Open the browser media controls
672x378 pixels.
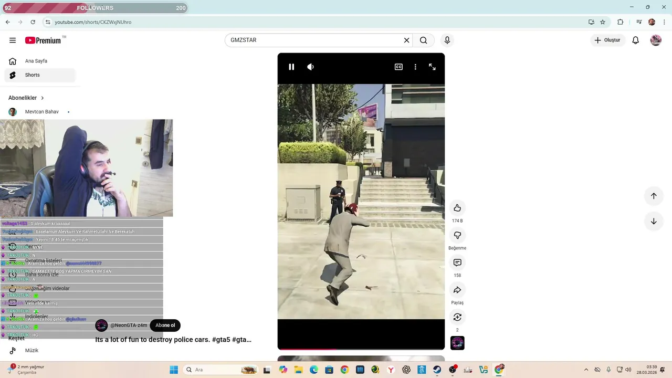tap(639, 22)
